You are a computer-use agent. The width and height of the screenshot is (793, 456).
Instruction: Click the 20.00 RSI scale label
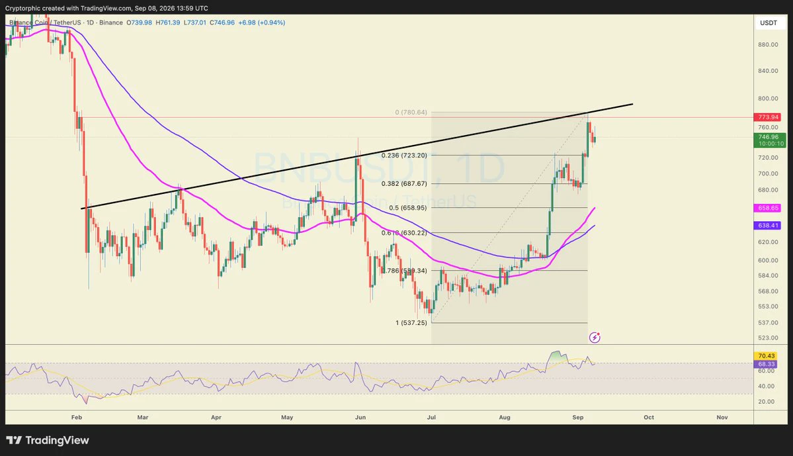click(766, 401)
